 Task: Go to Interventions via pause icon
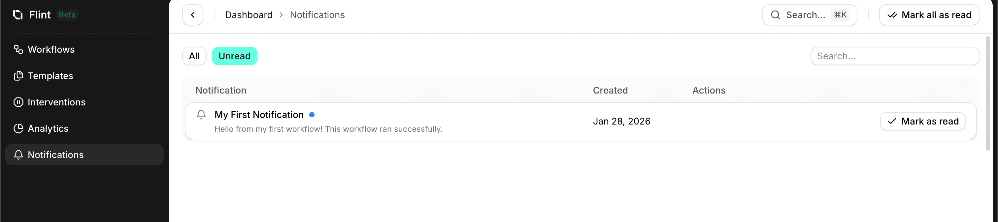pyautogui.click(x=18, y=102)
